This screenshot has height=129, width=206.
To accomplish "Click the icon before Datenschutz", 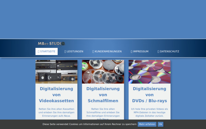I will click(158, 52).
